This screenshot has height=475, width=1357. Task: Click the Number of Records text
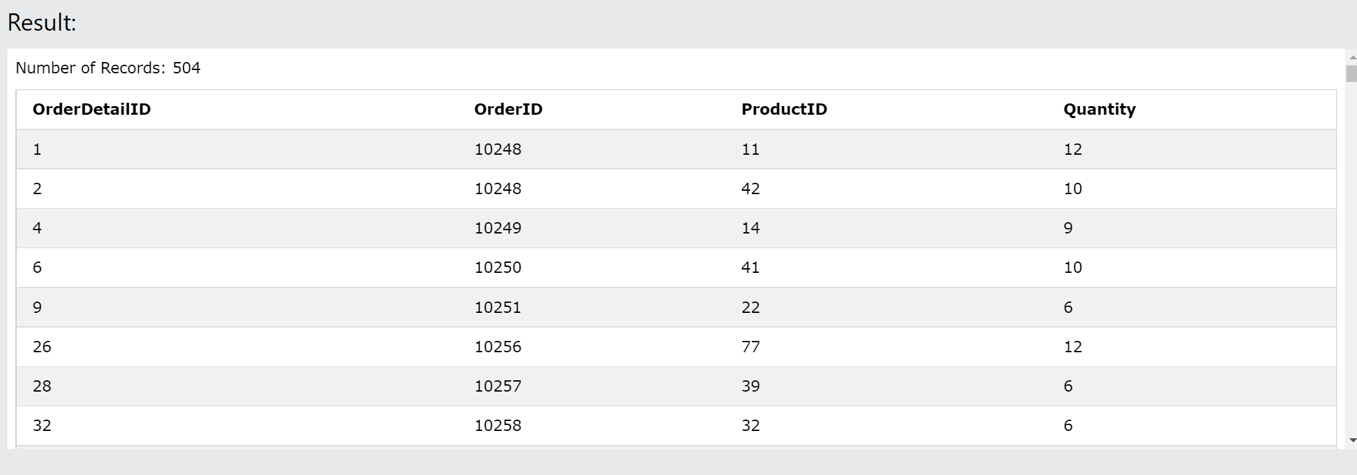click(108, 68)
